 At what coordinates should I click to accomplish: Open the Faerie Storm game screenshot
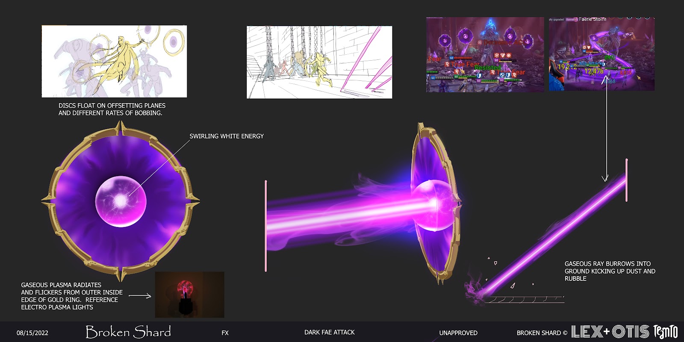pyautogui.click(x=601, y=54)
